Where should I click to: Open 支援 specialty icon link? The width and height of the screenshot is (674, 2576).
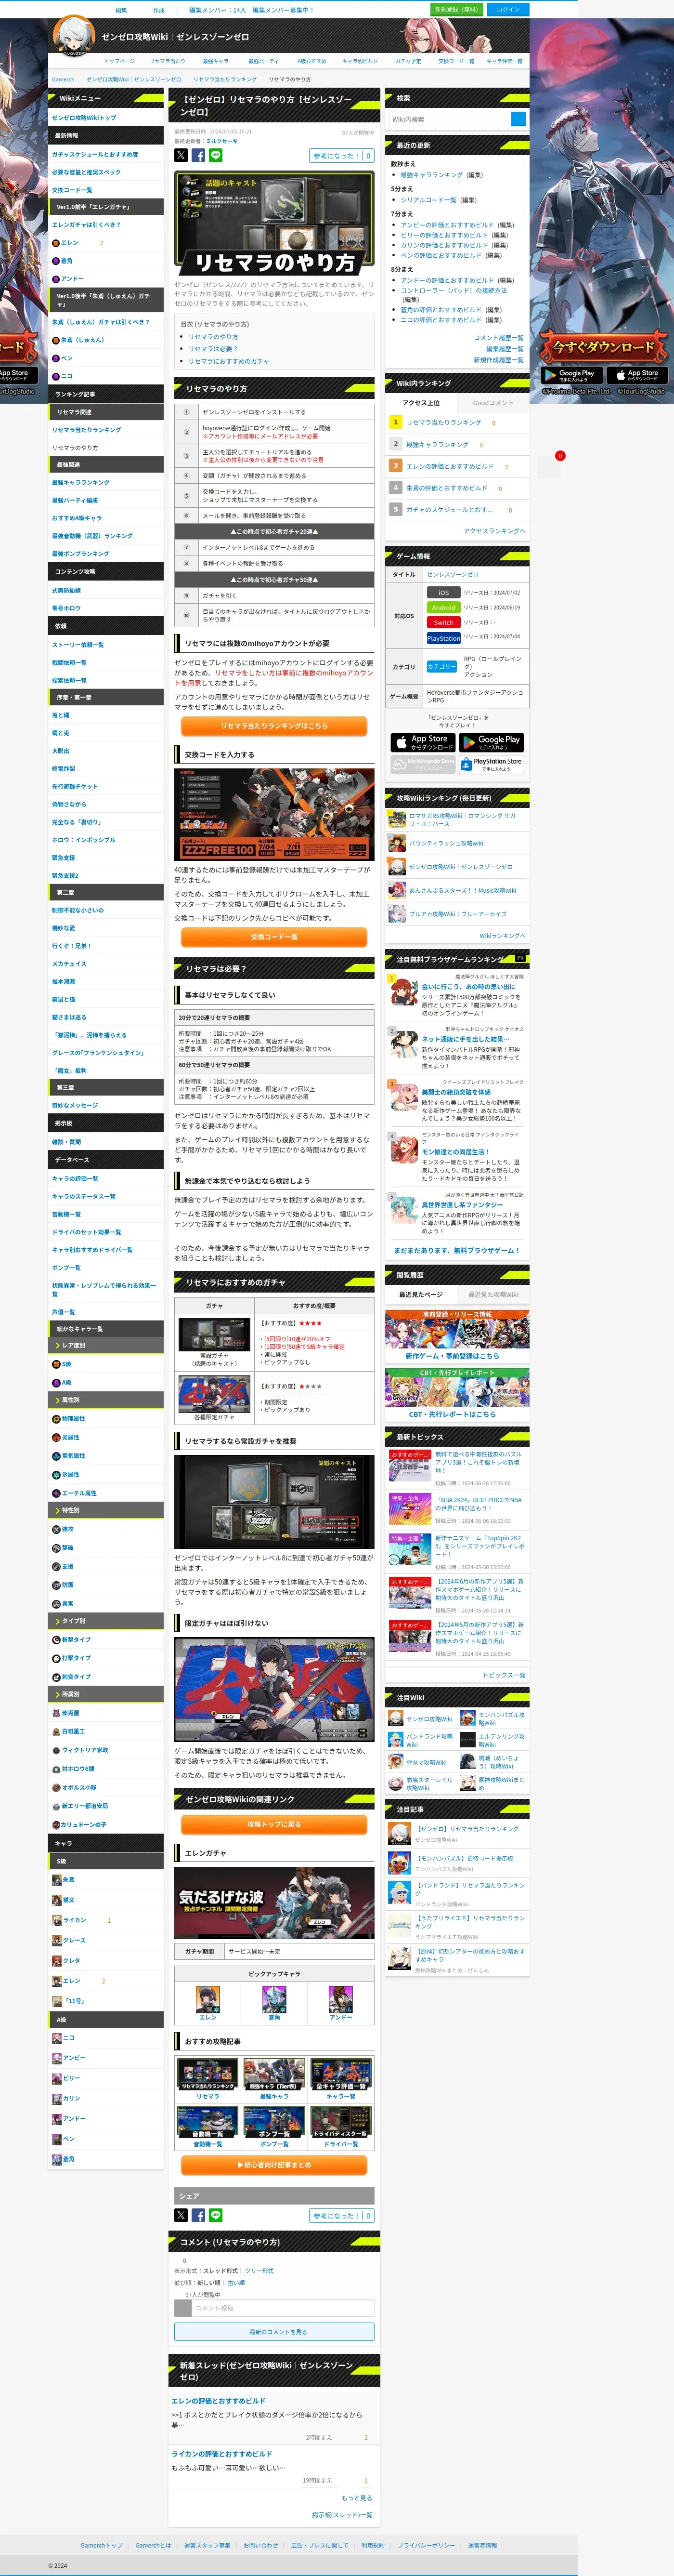coord(56,1566)
